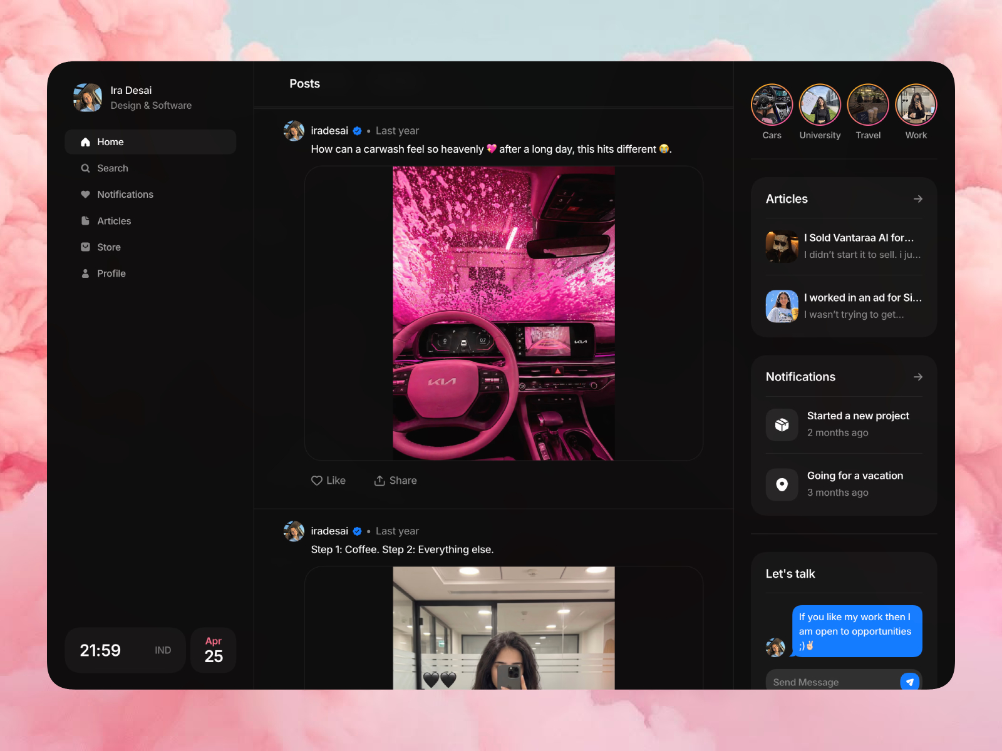Click iradesai username on carwash post
This screenshot has height=751, width=1002.
coord(329,131)
